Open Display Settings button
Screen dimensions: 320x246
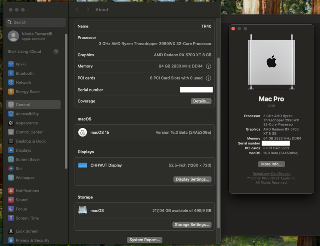[192, 179]
